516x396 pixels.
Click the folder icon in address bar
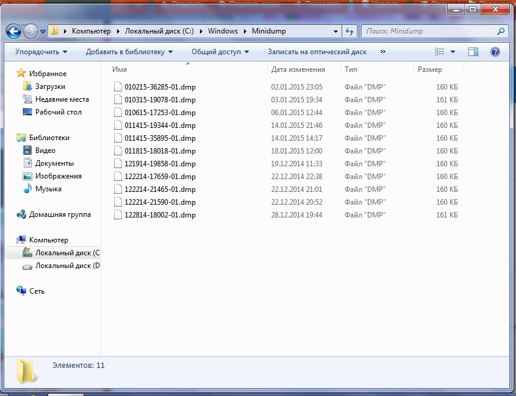(x=54, y=31)
